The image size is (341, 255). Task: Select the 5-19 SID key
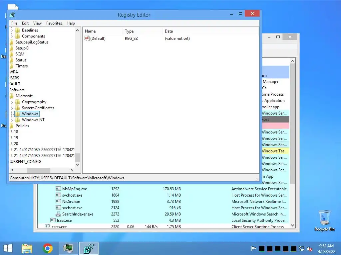14,138
